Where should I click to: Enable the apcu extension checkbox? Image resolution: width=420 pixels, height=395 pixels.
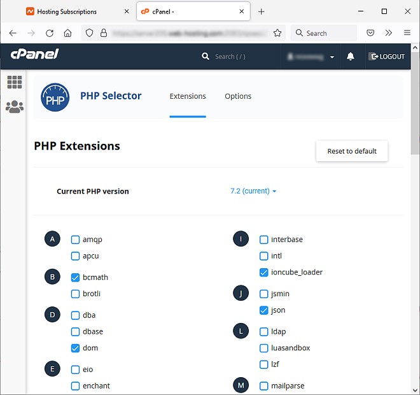point(75,256)
